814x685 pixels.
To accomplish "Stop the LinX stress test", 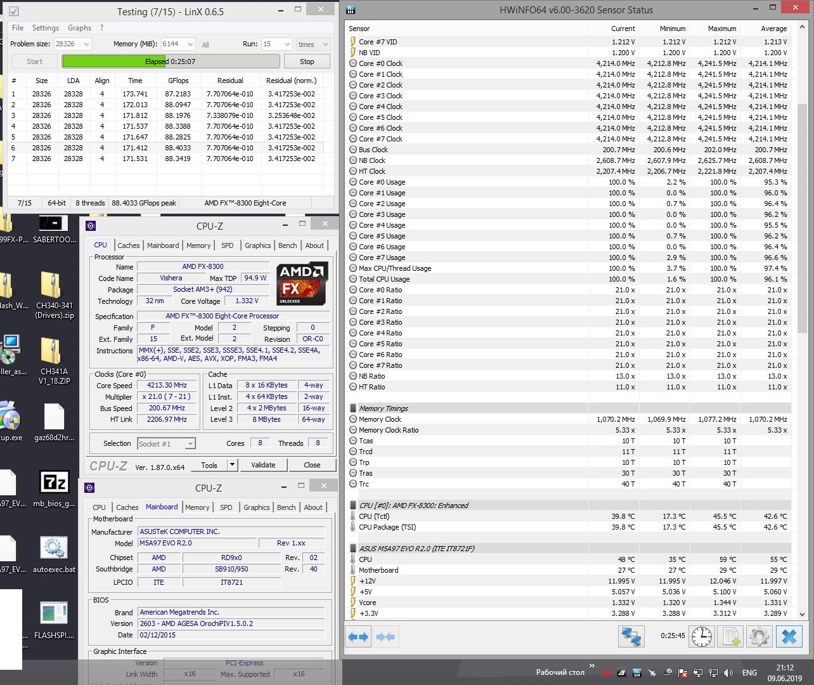I will coord(307,62).
